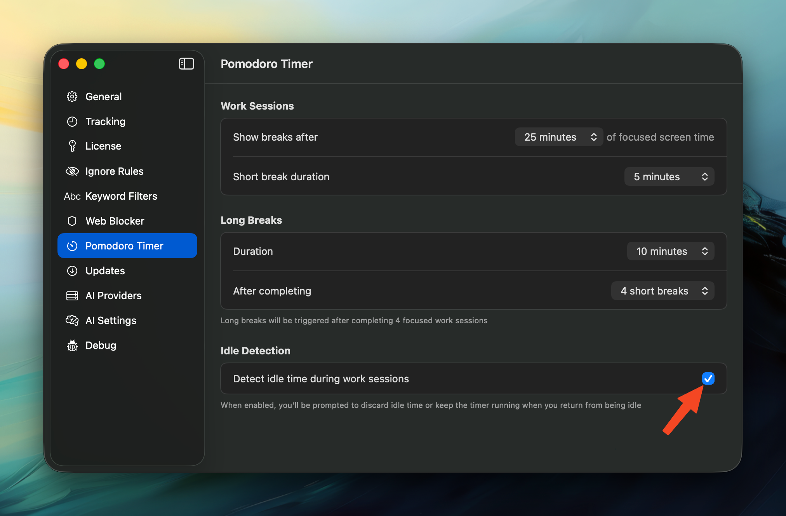Click the Updates download arrow icon
786x516 pixels.
(72, 271)
